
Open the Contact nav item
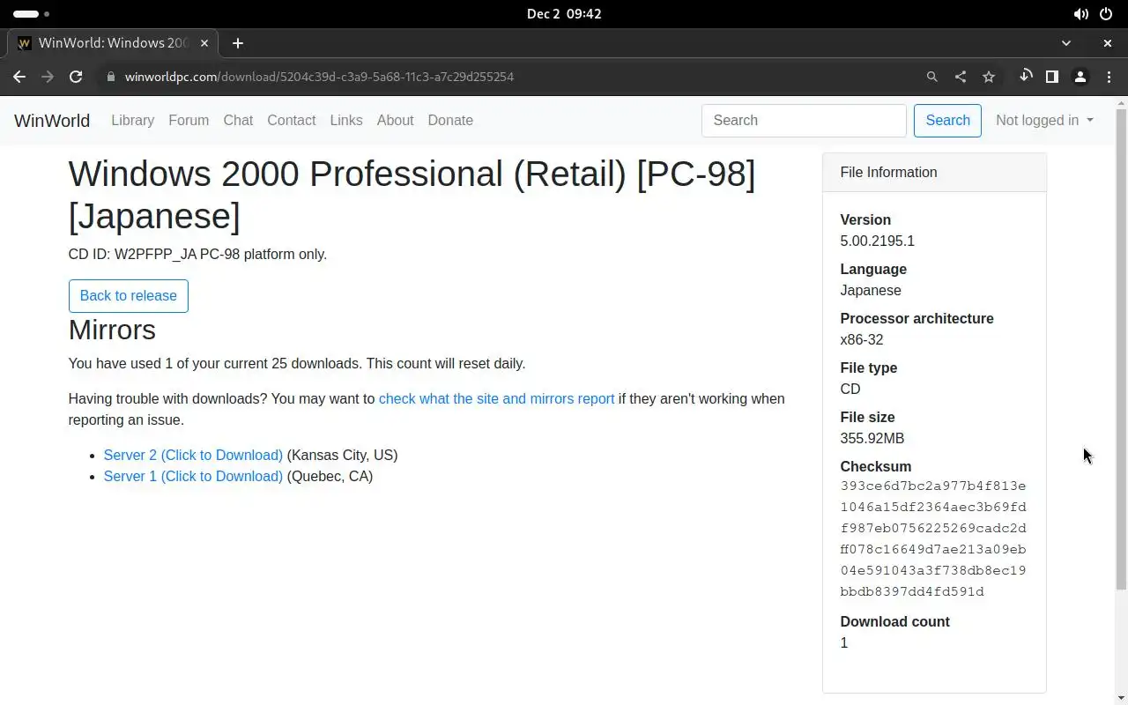point(292,121)
